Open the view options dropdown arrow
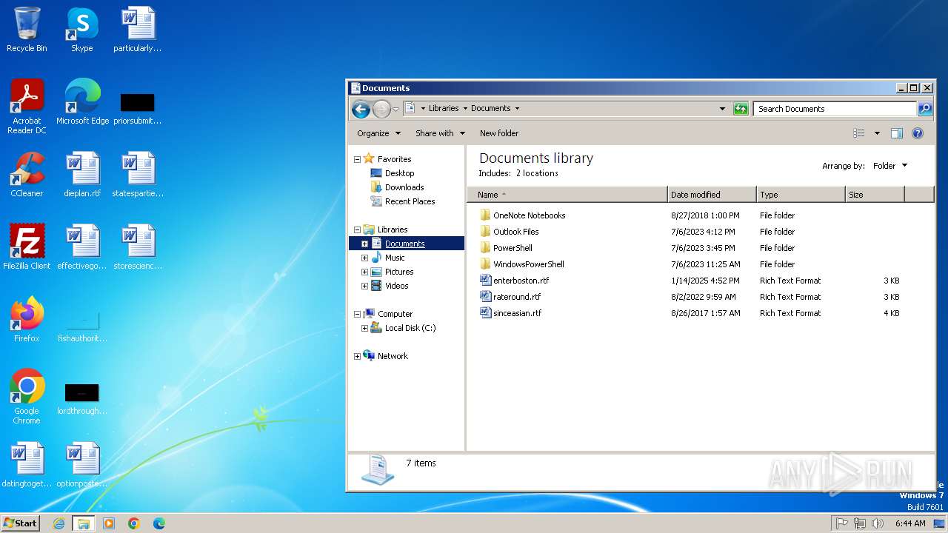The image size is (948, 533). (877, 133)
